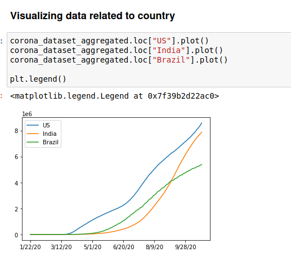
Task: Click the x-axis label 6/20/20
Action: (124, 247)
